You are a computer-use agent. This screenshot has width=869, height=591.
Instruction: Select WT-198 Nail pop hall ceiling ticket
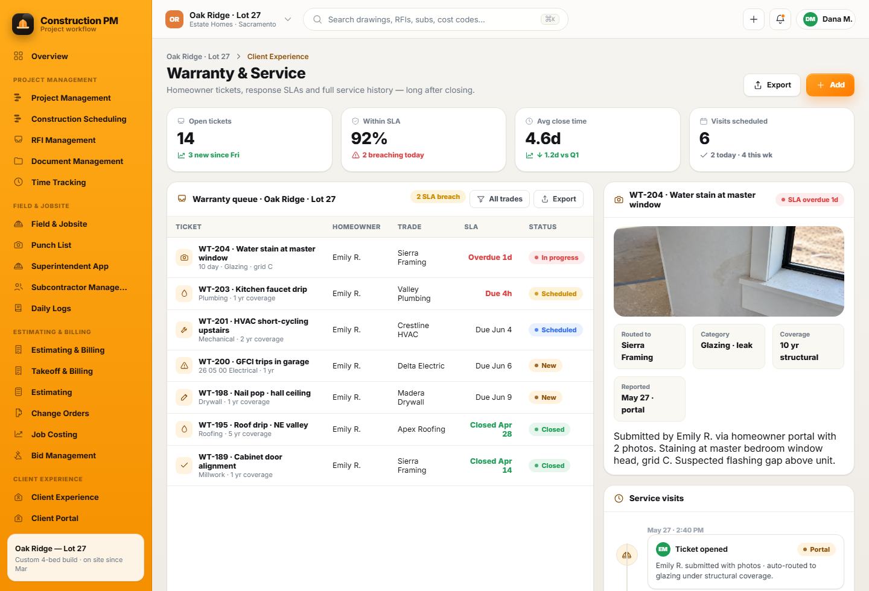[380, 397]
